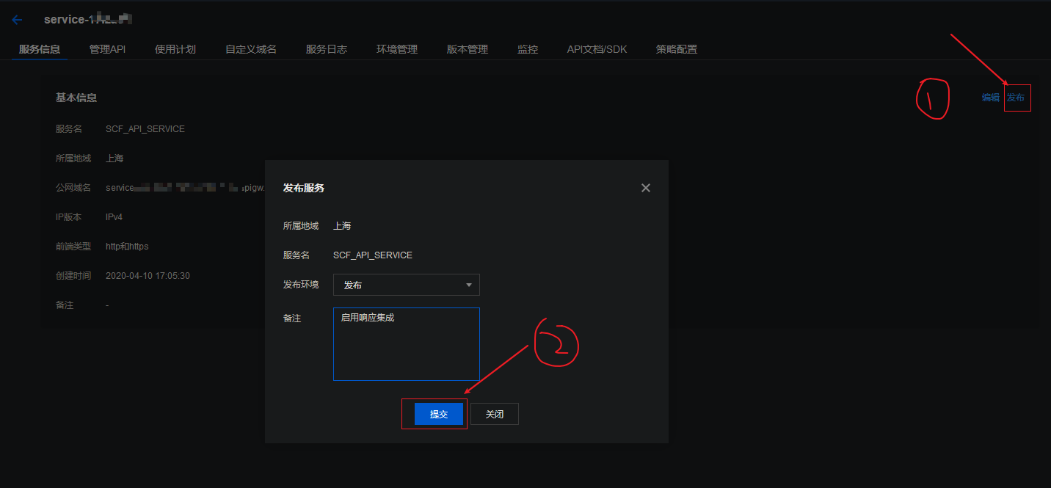The height and width of the screenshot is (488, 1051).
Task: Open the 环境管理 tab
Action: click(397, 49)
